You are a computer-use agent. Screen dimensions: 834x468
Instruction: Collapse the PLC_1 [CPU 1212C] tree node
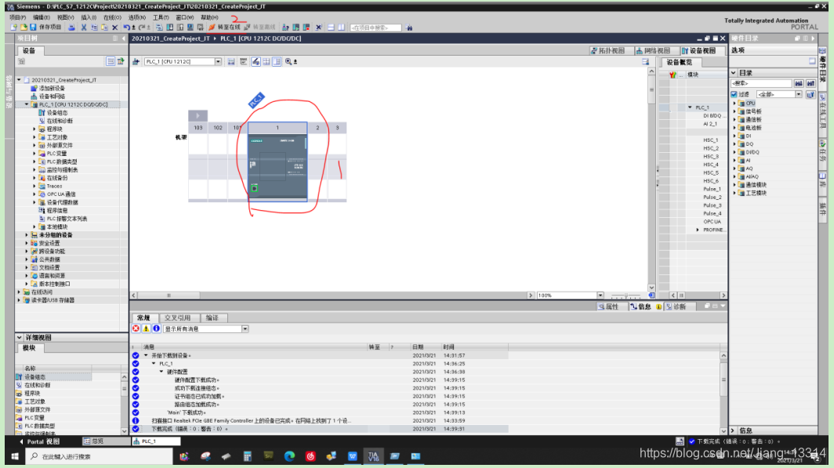27,104
